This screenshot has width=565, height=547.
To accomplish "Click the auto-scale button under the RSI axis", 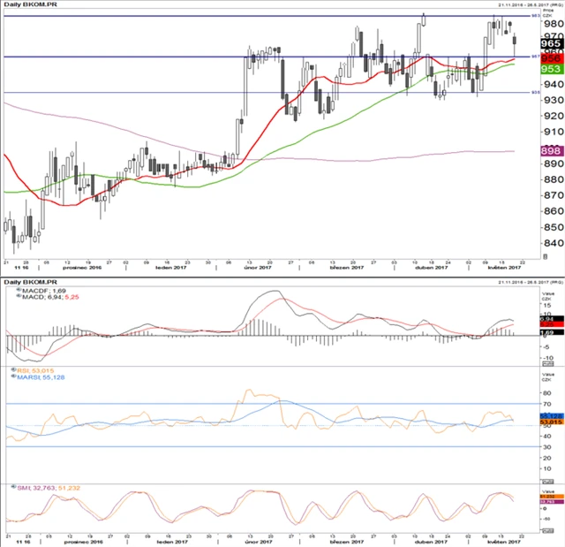I will (x=547, y=482).
